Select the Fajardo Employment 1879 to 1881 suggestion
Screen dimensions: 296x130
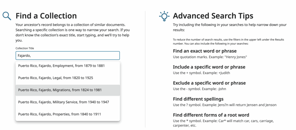click(61, 66)
